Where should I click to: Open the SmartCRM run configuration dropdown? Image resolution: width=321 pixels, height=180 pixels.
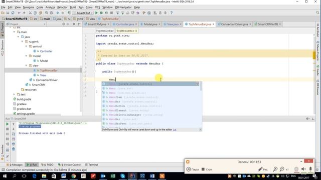(x=83, y=13)
